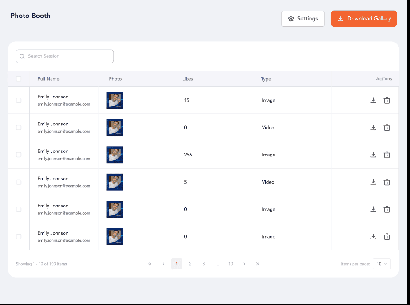Tick the select-all checkbox in the table header

click(19, 78)
